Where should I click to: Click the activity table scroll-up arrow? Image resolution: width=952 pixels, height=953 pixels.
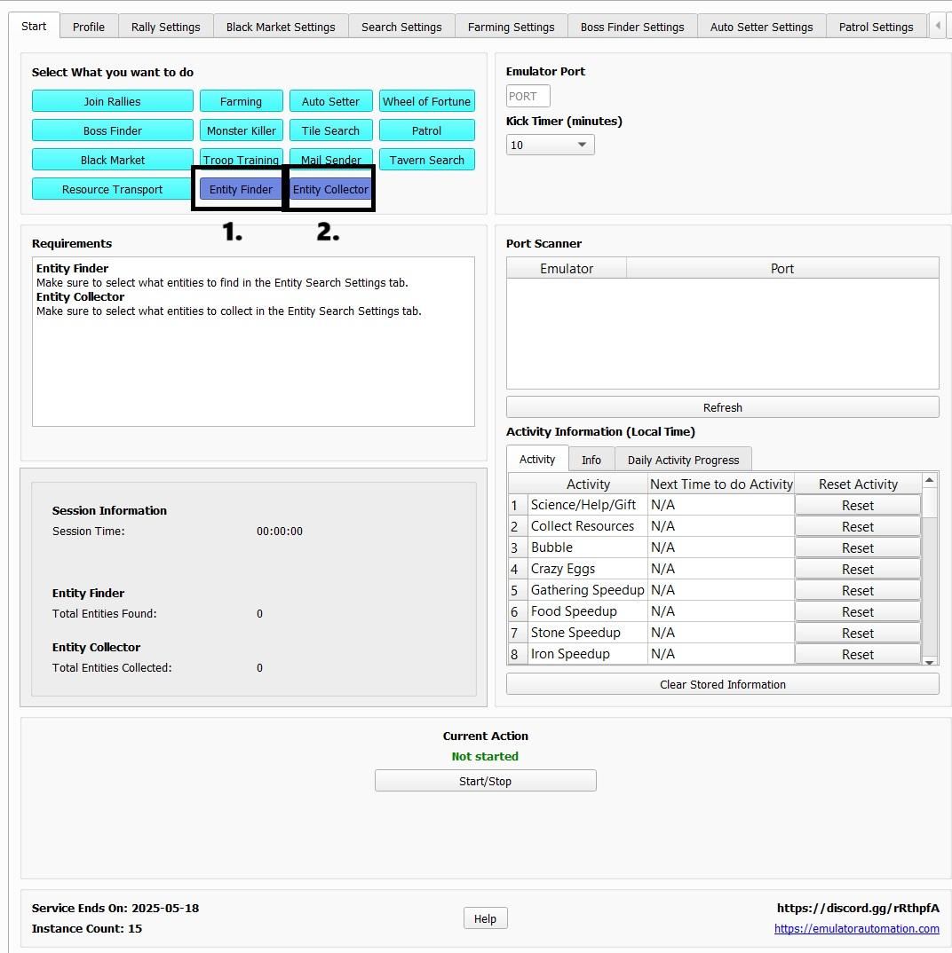coord(930,480)
